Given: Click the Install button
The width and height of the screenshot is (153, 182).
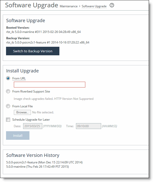Looking at the screenshot, I should point(18,135).
